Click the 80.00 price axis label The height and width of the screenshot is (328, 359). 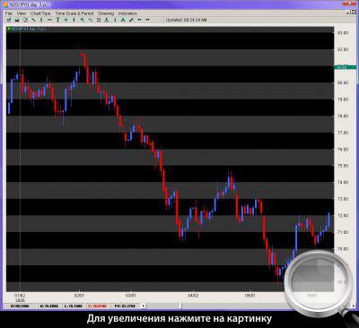point(343,82)
